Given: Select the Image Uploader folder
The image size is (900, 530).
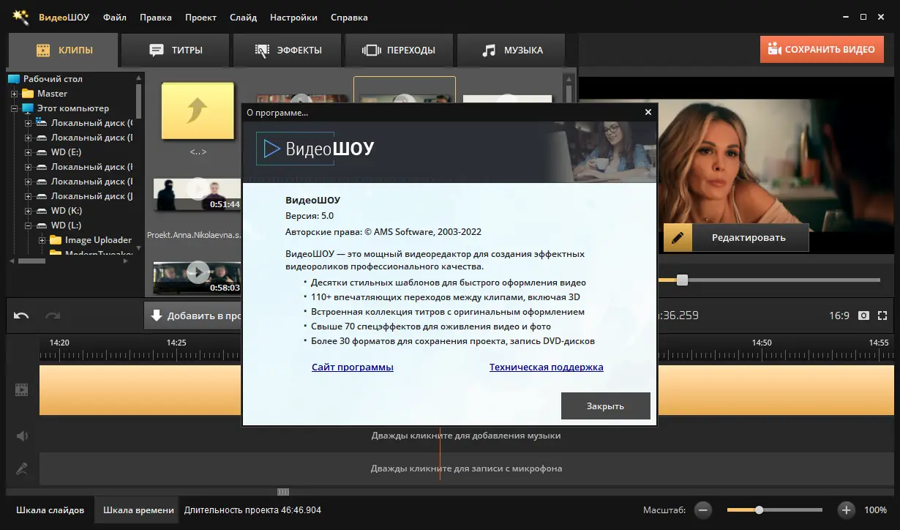Looking at the screenshot, I should 98,240.
